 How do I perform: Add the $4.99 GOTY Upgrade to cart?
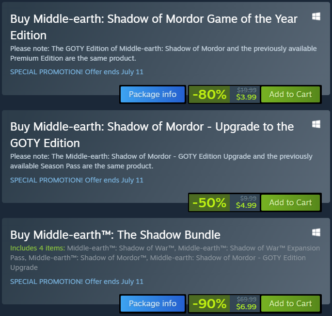point(290,202)
